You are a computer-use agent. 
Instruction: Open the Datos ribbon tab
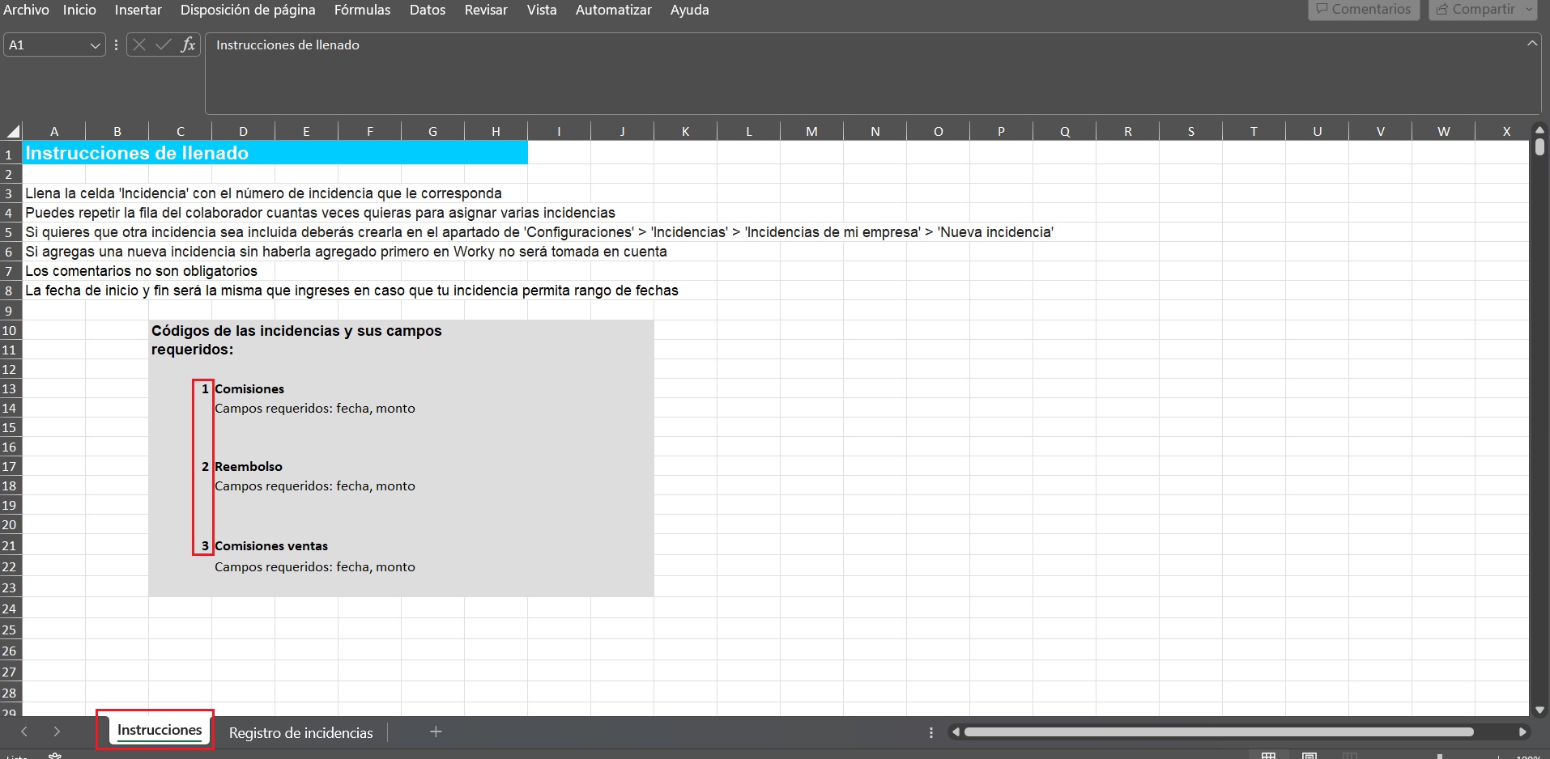[428, 10]
